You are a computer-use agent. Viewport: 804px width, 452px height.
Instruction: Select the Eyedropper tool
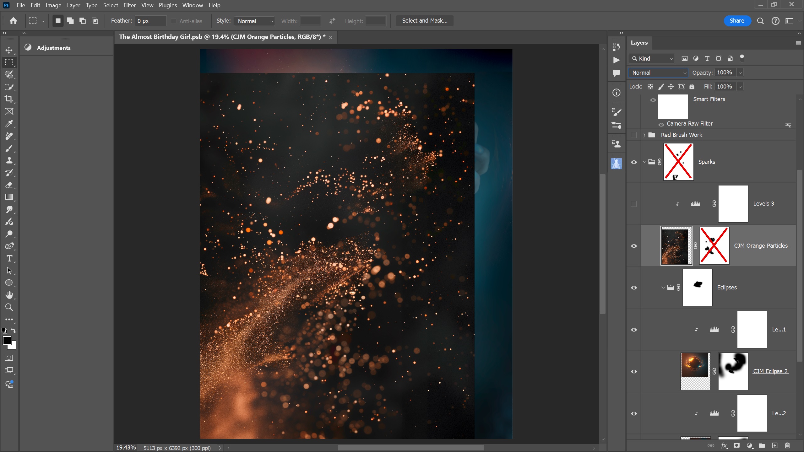click(x=9, y=124)
